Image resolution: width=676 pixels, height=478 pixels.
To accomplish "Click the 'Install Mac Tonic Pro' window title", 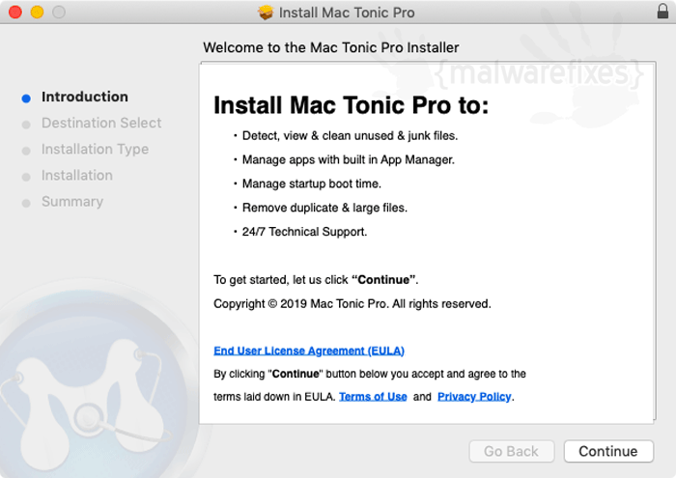I will 347,13.
